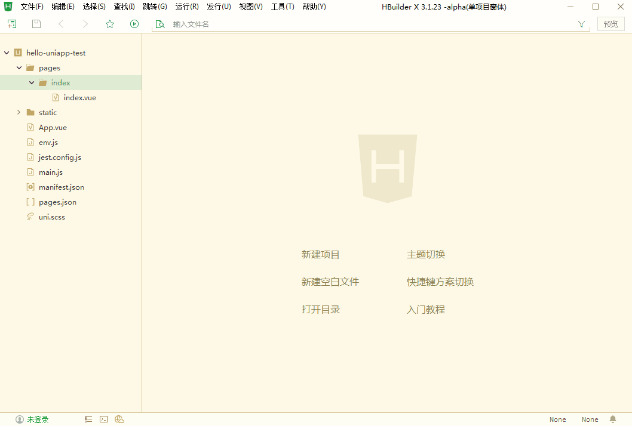Viewport: 632px width, 426px height.
Task: Collapse the hello-uniapp-test project node
Action: pyautogui.click(x=7, y=53)
